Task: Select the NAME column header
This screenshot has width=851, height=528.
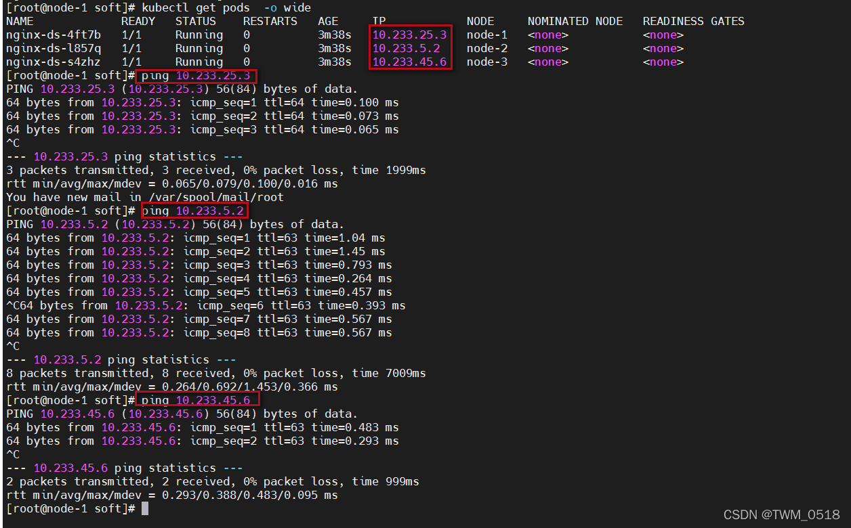Action: [x=19, y=21]
